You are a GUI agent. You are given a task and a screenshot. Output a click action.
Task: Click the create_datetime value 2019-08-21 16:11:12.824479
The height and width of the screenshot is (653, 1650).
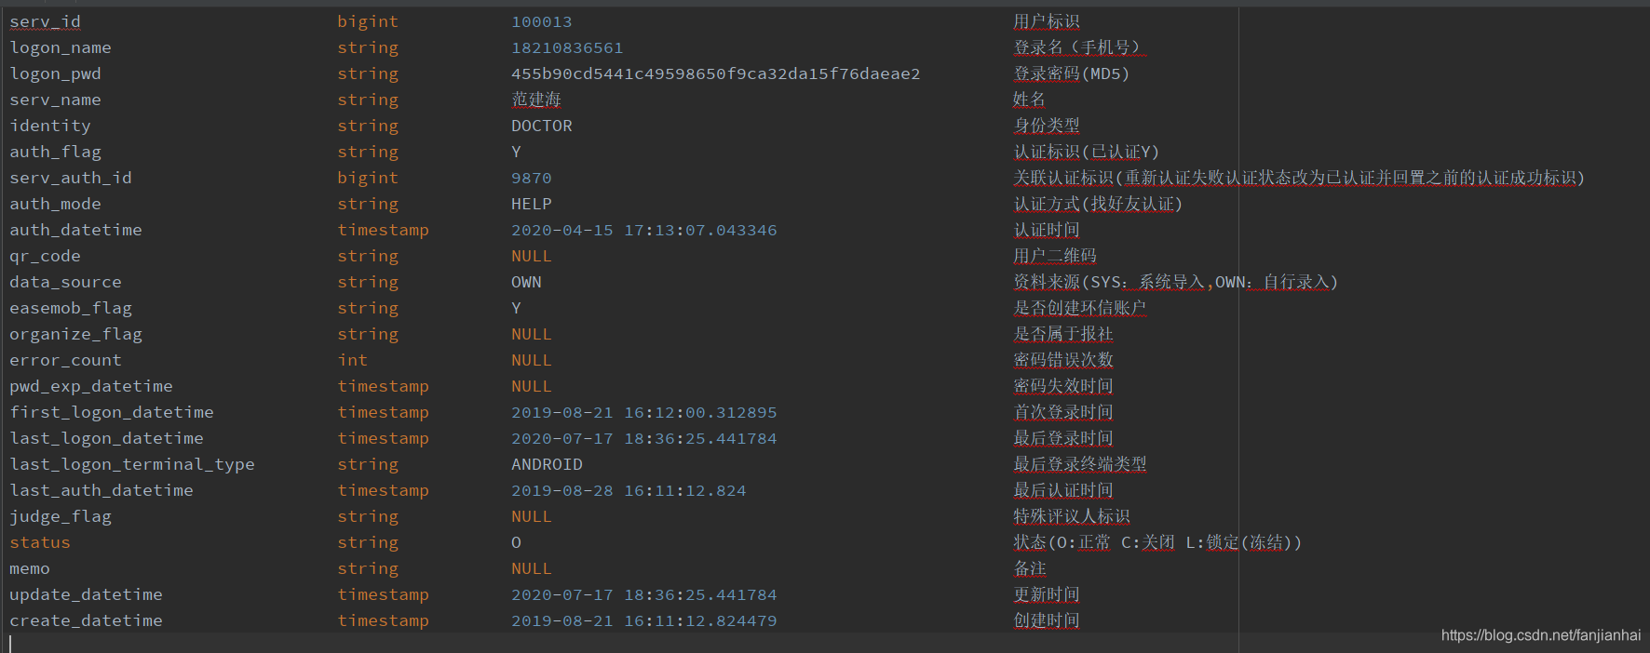click(x=642, y=620)
